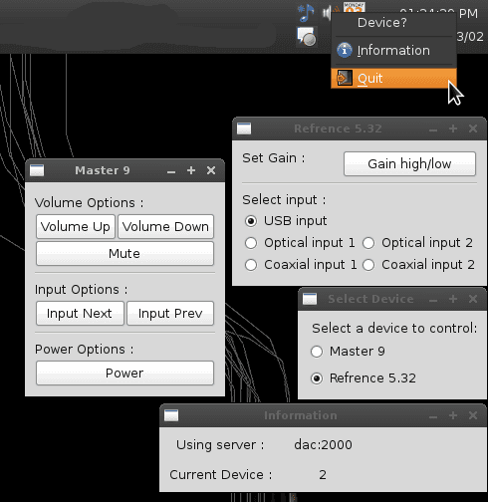Click the calendar tray icon

point(354,7)
